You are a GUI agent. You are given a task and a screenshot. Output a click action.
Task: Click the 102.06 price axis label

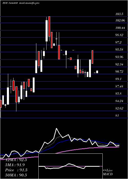click(120, 20)
